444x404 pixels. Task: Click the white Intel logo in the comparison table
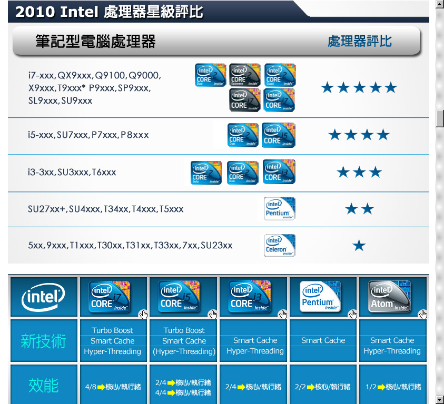click(43, 297)
